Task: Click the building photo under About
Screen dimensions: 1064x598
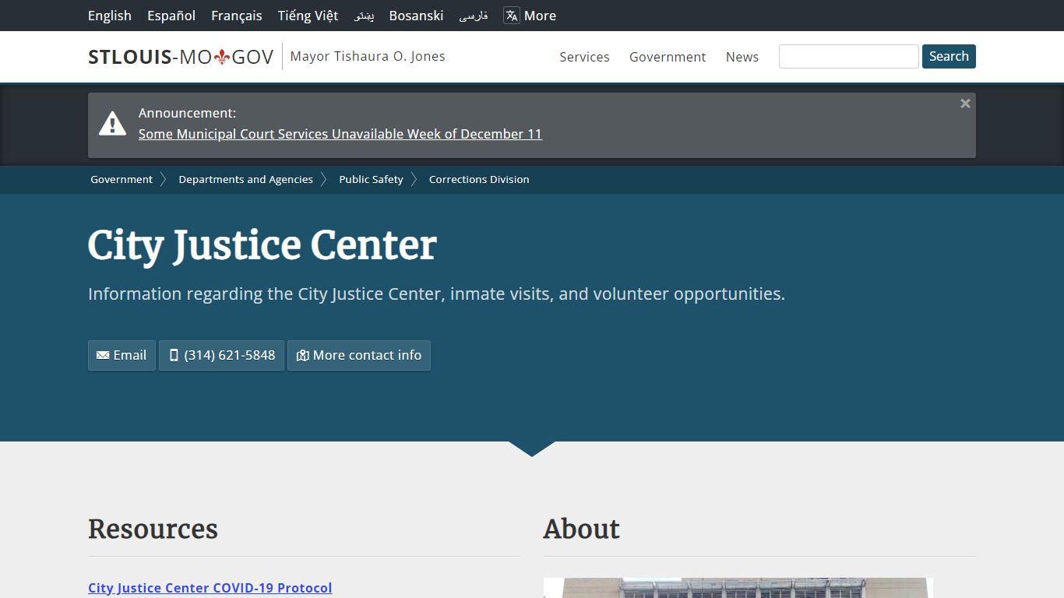Action: tap(737, 589)
